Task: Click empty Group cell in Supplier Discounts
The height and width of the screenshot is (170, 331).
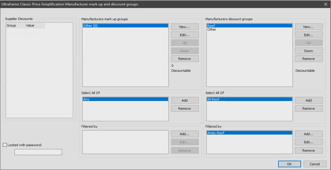Action: click(x=16, y=31)
